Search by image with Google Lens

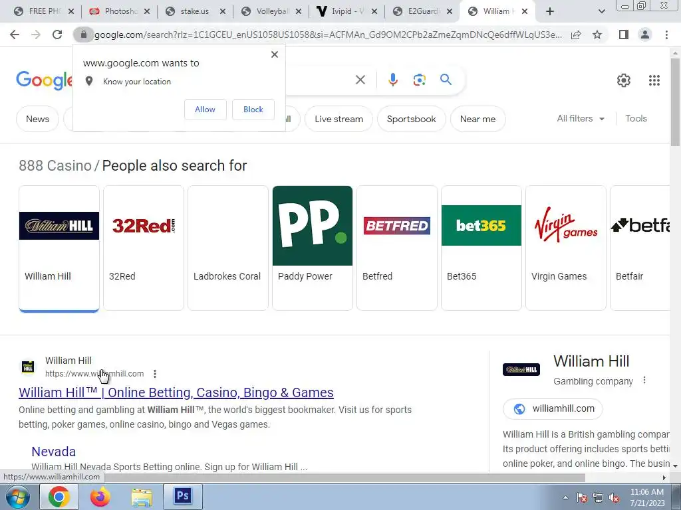(419, 80)
